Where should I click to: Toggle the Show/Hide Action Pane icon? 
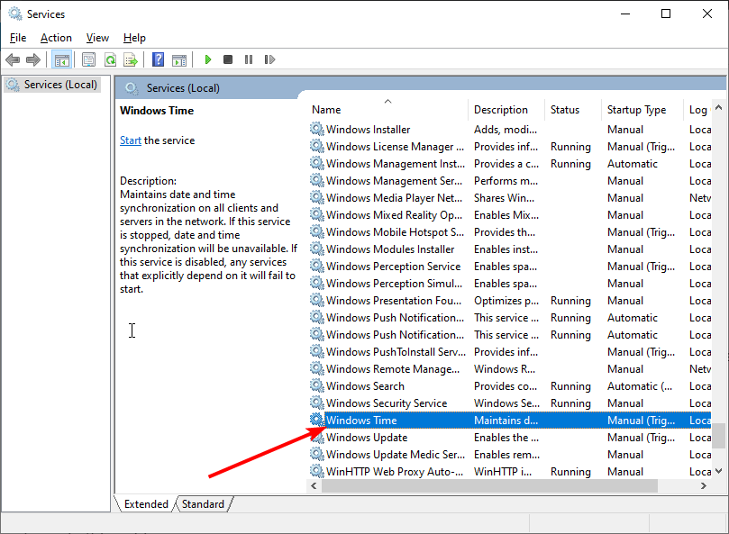[x=179, y=59]
